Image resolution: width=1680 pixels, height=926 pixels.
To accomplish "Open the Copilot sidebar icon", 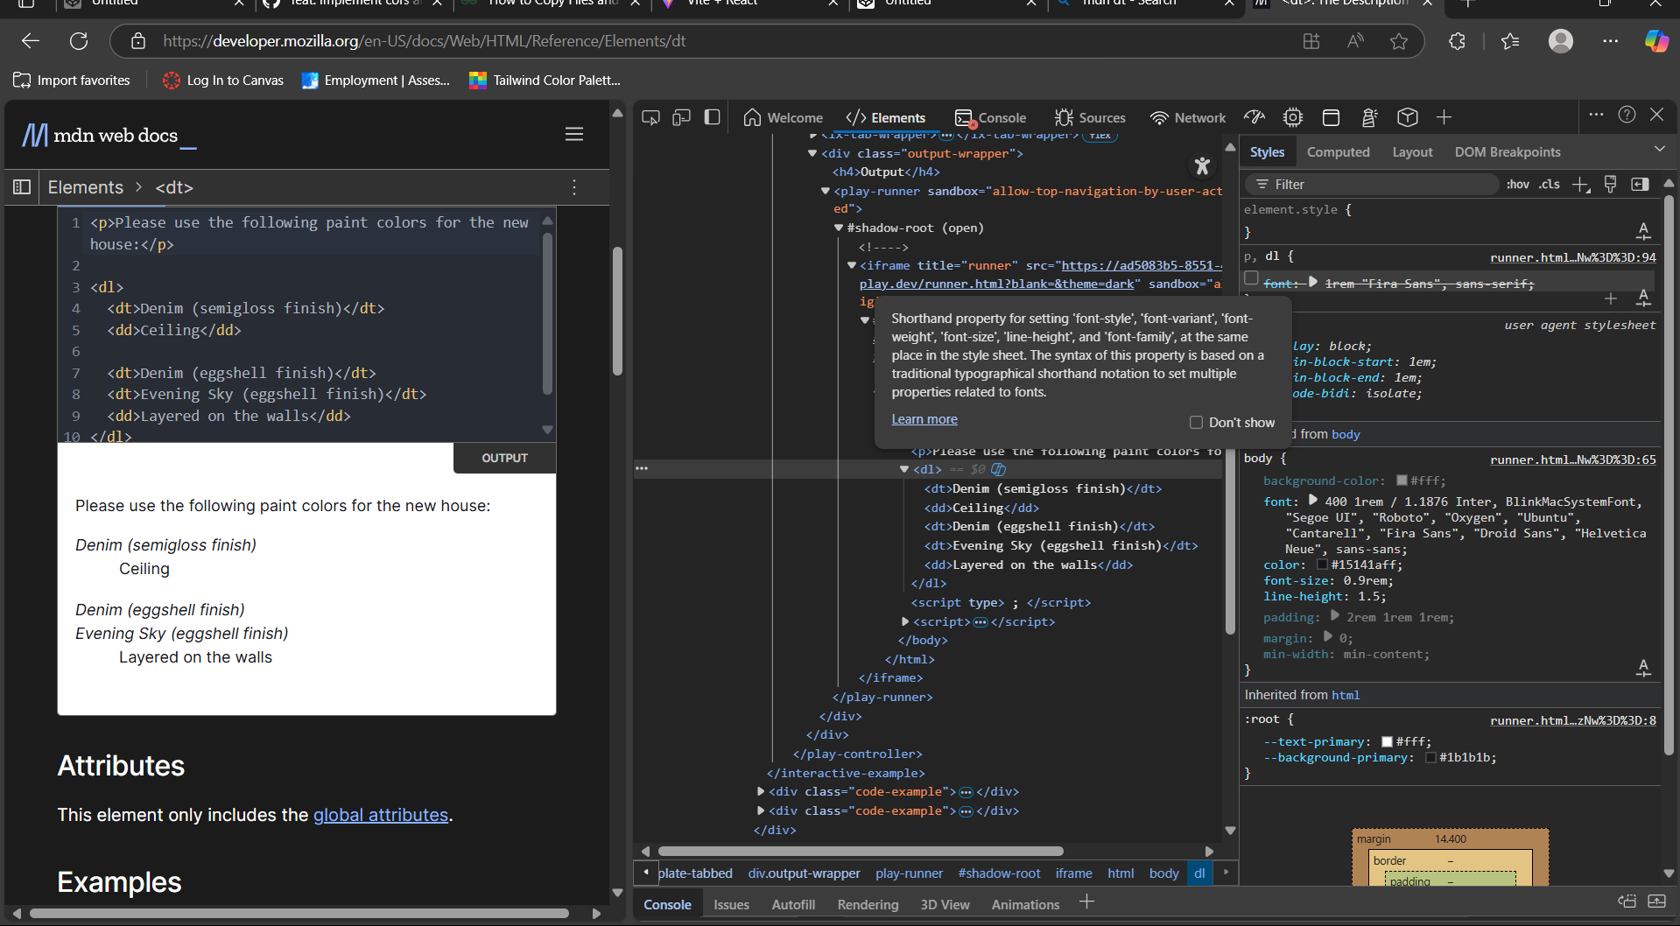I will (1656, 41).
